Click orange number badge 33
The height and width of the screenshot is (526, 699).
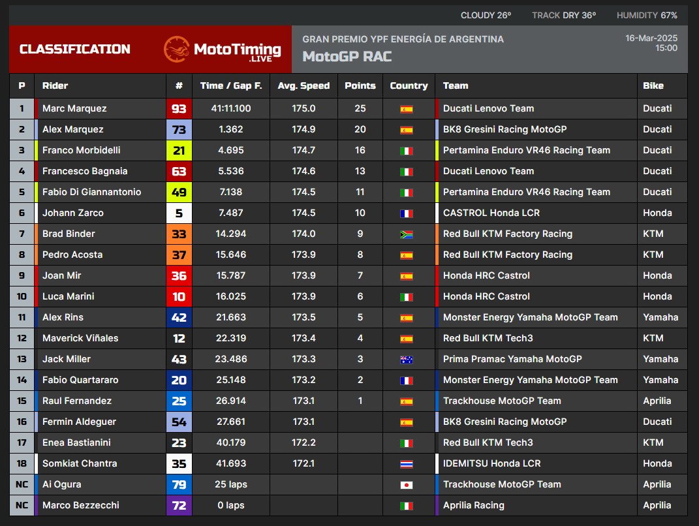179,234
